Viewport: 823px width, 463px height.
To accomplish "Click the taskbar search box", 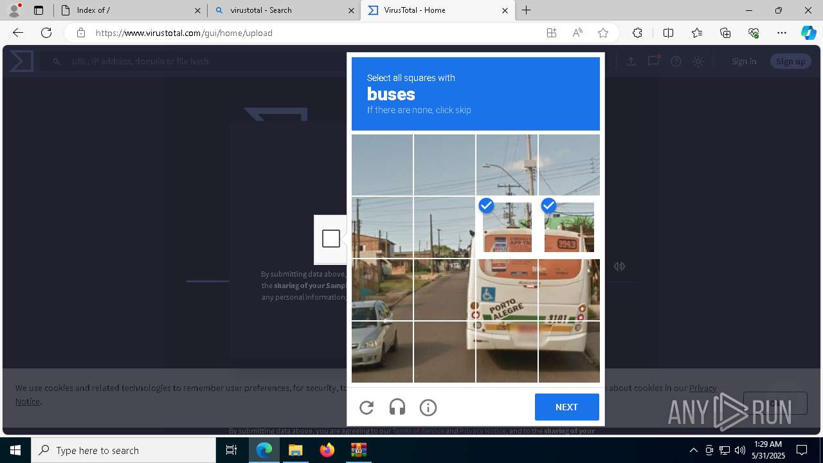I will click(123, 450).
